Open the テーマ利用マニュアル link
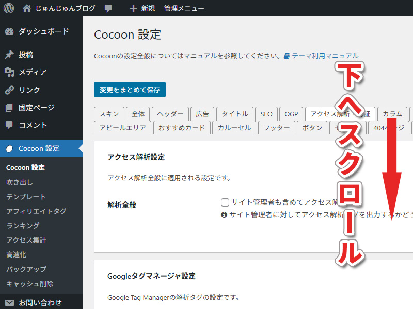The width and height of the screenshot is (413, 309). click(325, 56)
